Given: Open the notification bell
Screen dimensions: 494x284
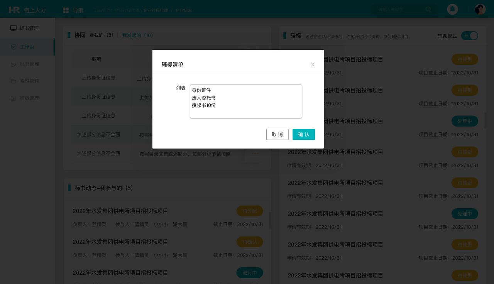Looking at the screenshot, I should (452, 9).
